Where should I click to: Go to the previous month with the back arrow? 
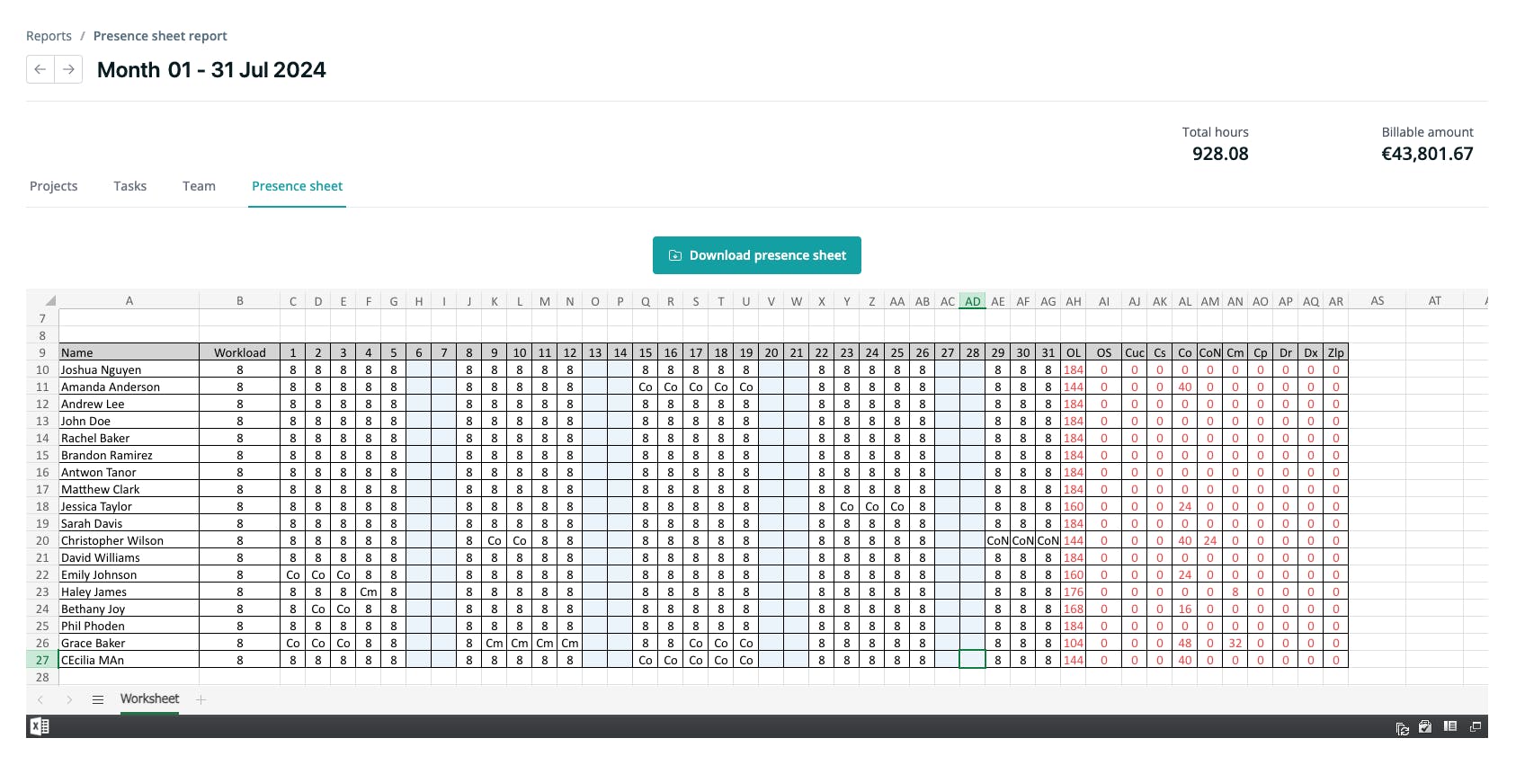point(40,69)
